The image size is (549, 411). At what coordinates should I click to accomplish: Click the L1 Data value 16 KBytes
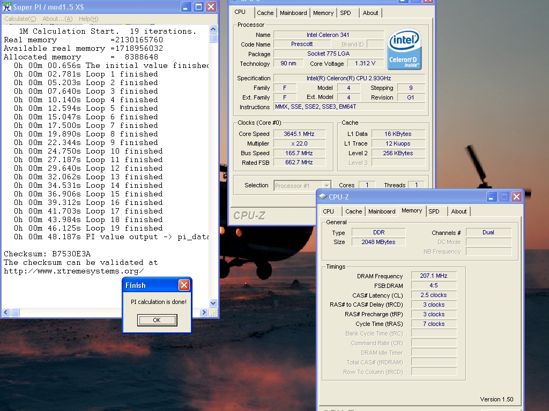(398, 134)
